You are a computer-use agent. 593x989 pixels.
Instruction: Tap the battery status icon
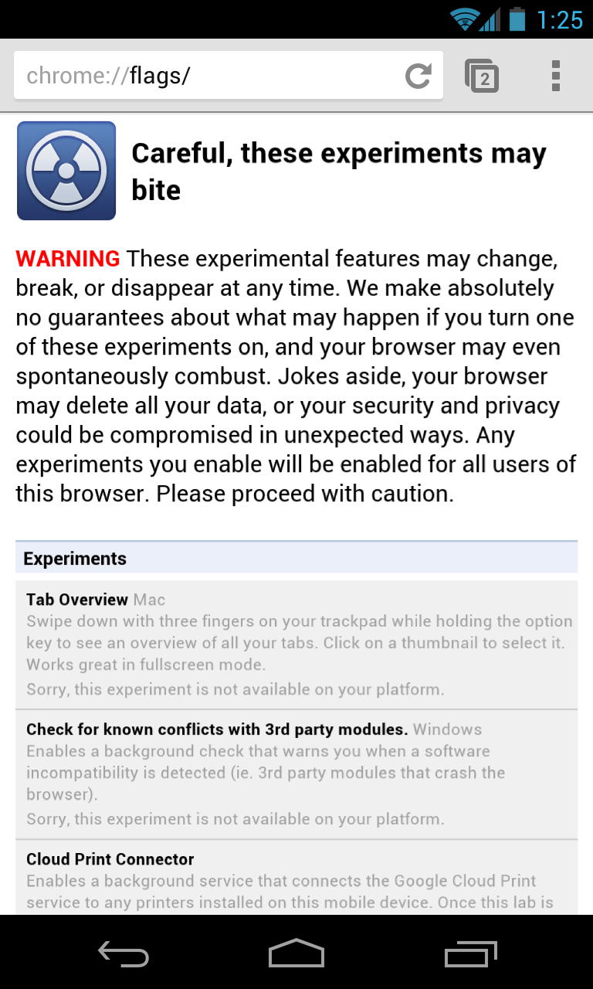(517, 19)
